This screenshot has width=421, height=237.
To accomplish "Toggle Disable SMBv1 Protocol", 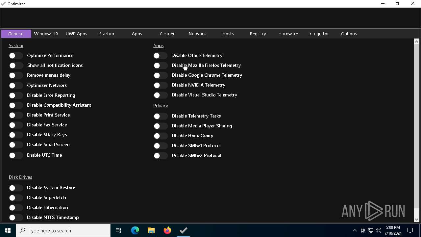I will (161, 146).
